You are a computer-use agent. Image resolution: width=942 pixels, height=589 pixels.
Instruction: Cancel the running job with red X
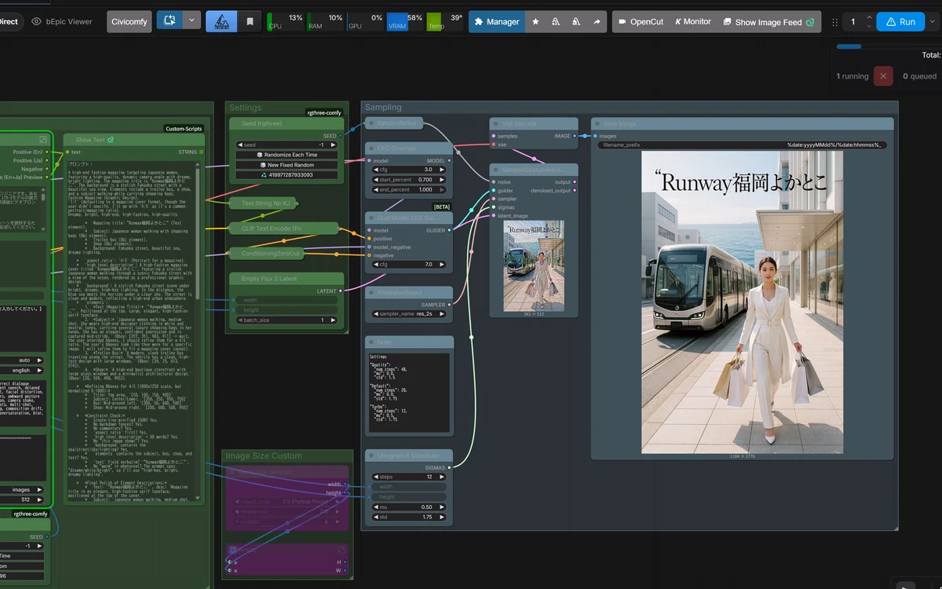pyautogui.click(x=884, y=76)
